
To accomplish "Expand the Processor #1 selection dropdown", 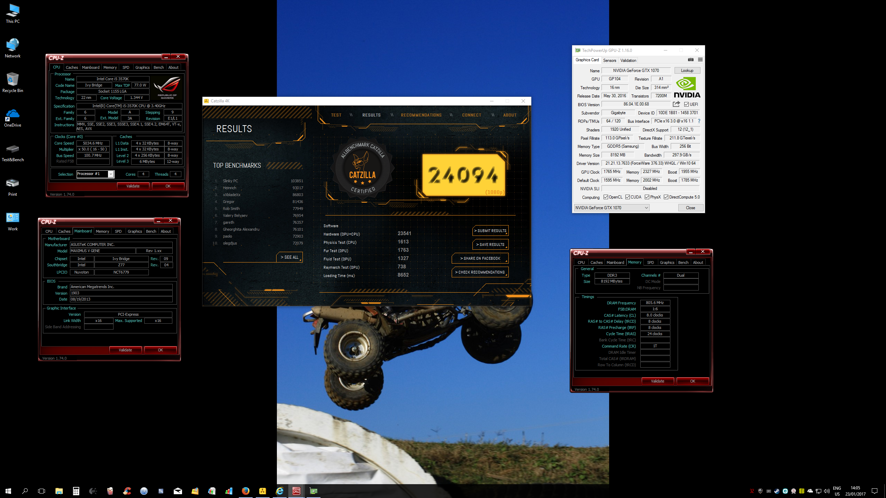I will pos(111,174).
